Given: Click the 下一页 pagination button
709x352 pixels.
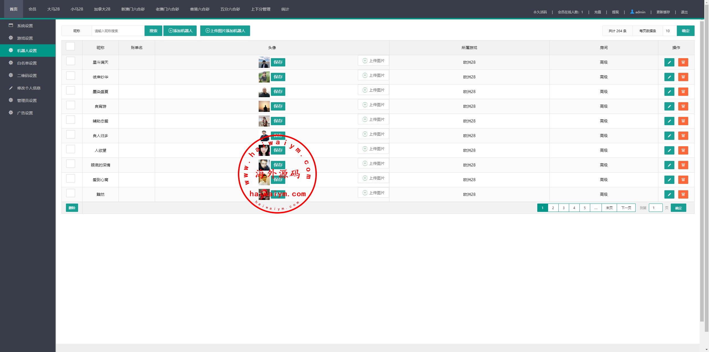Looking at the screenshot, I should point(626,208).
